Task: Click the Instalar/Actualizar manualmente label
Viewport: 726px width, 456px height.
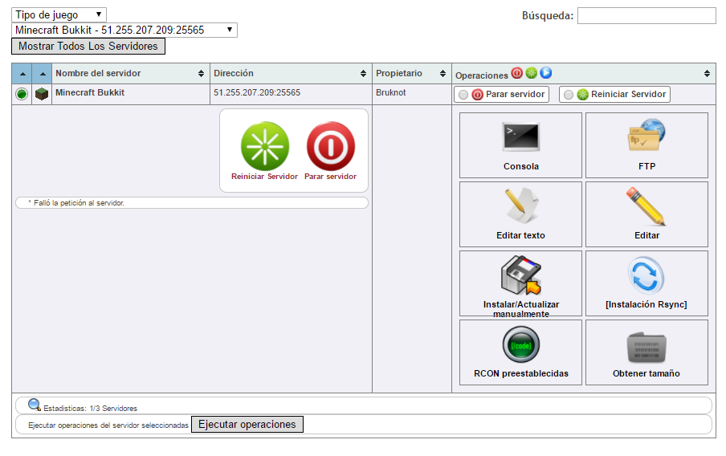Action: tap(521, 309)
